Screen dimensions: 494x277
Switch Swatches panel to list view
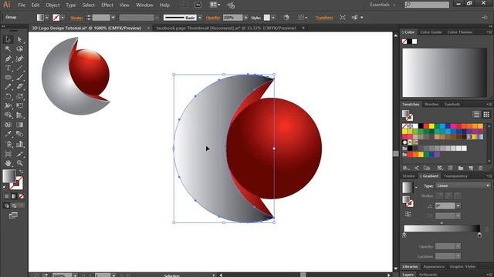(x=476, y=115)
